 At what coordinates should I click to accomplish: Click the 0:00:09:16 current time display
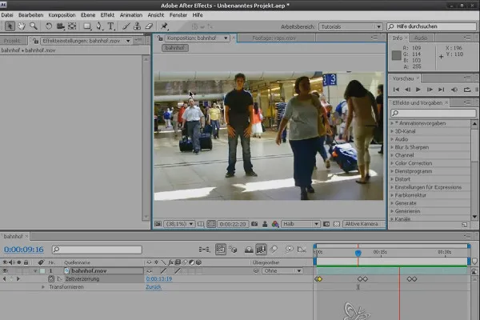[24, 250]
